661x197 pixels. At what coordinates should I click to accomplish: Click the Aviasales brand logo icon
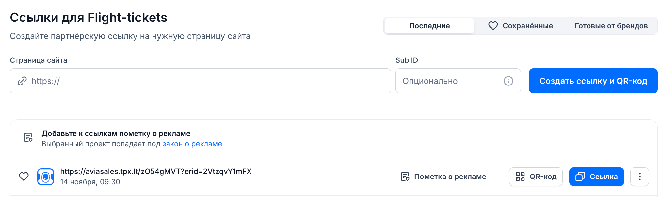pyautogui.click(x=45, y=177)
